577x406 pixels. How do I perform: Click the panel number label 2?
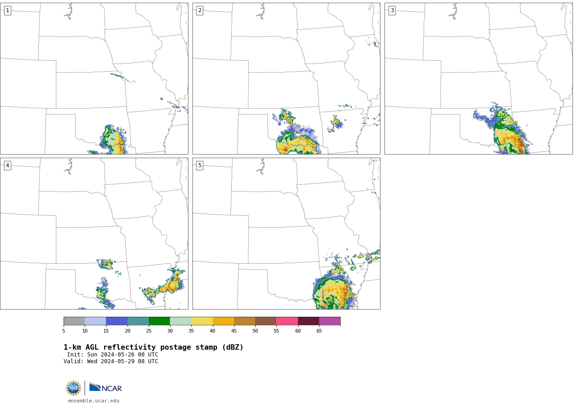[x=200, y=10]
